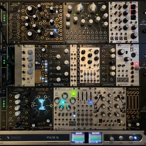The image size is (146, 146).
Task: Click the red LED at the bottom of the arrow-marked silver module
Action: point(103,124)
